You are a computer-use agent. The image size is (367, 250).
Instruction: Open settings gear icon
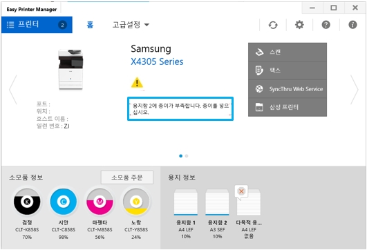pos(299,25)
